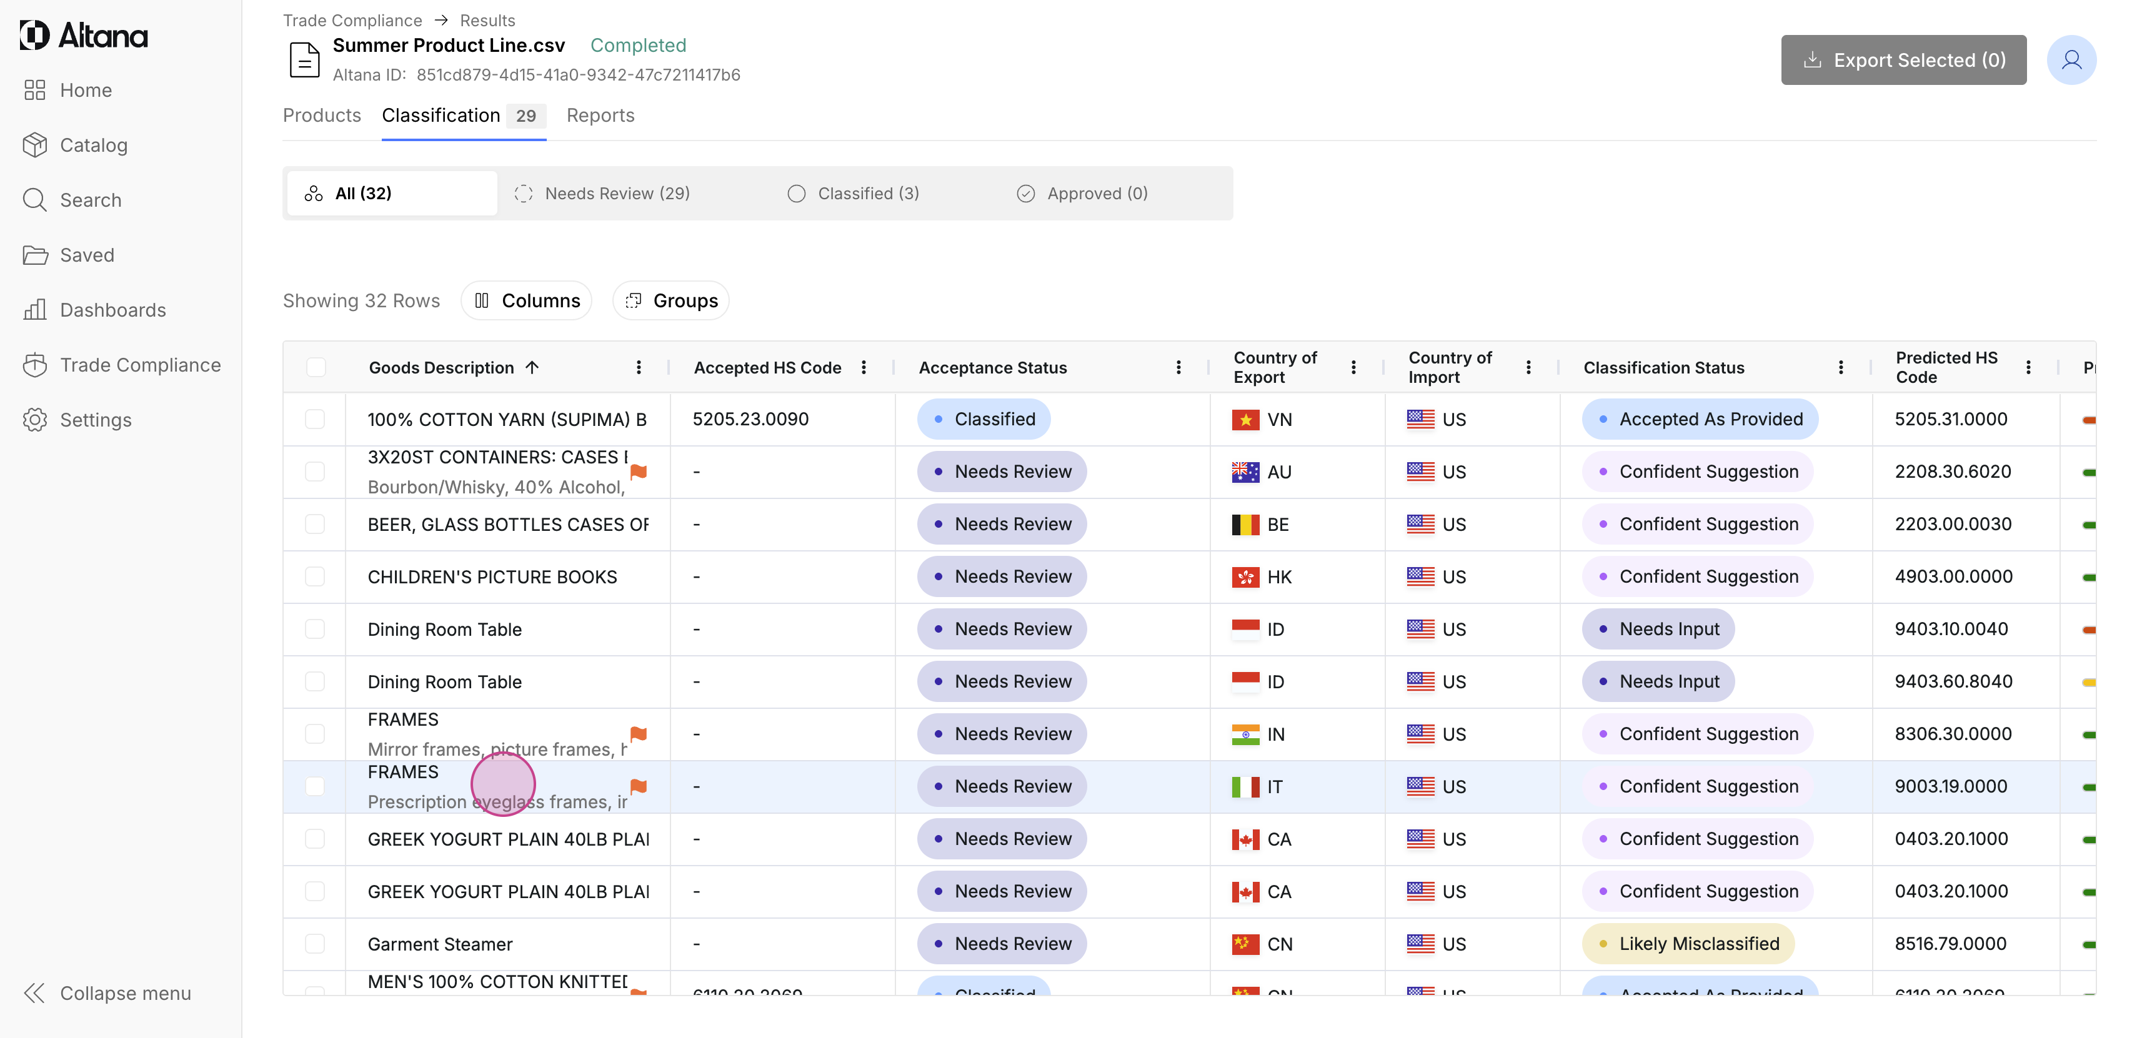Image resolution: width=2137 pixels, height=1038 pixels.
Task: Check the CHILDREN'S PICTURE BOOKS row checkbox
Action: [x=316, y=576]
